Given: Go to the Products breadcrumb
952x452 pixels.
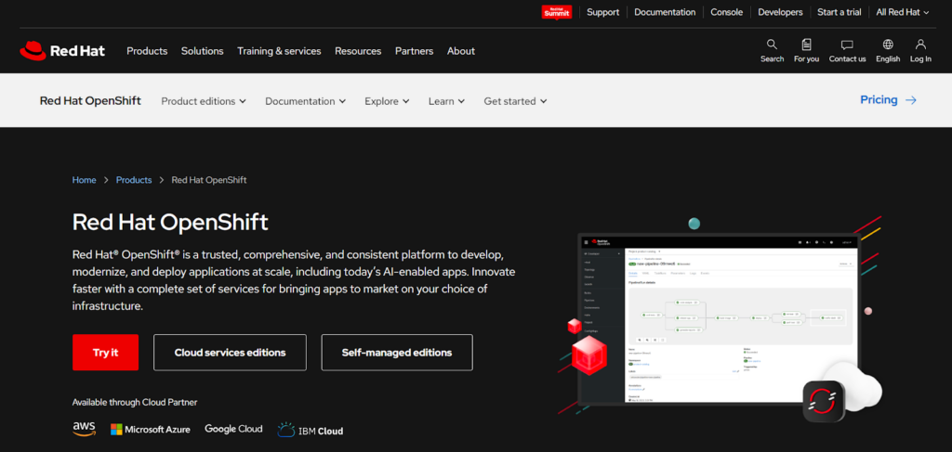Looking at the screenshot, I should point(134,180).
